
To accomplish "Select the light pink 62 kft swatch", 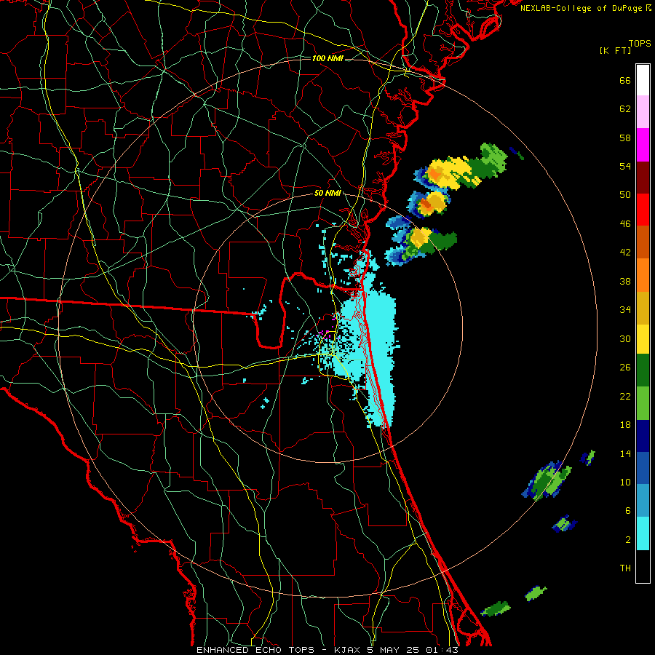I will (643, 112).
